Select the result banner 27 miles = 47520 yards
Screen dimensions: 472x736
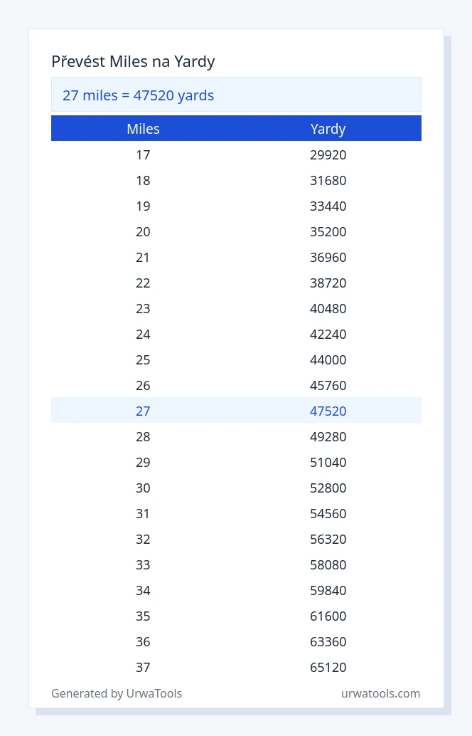click(x=236, y=95)
